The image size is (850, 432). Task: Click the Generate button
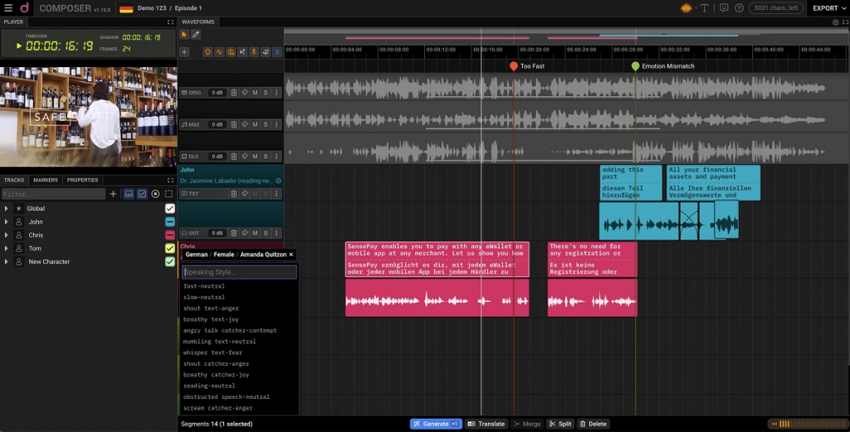pyautogui.click(x=436, y=424)
